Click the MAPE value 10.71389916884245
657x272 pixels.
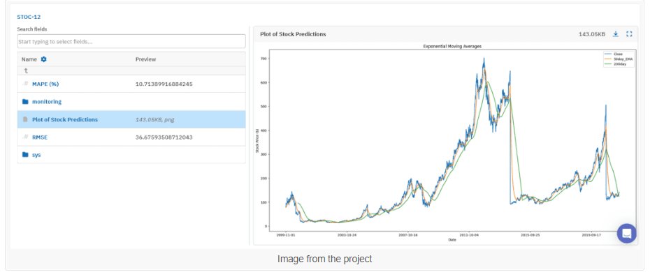(164, 84)
